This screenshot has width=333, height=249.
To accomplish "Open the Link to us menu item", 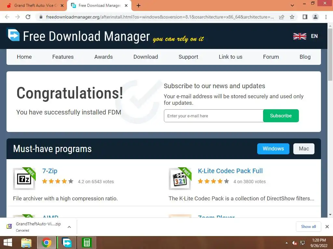I will point(231,57).
